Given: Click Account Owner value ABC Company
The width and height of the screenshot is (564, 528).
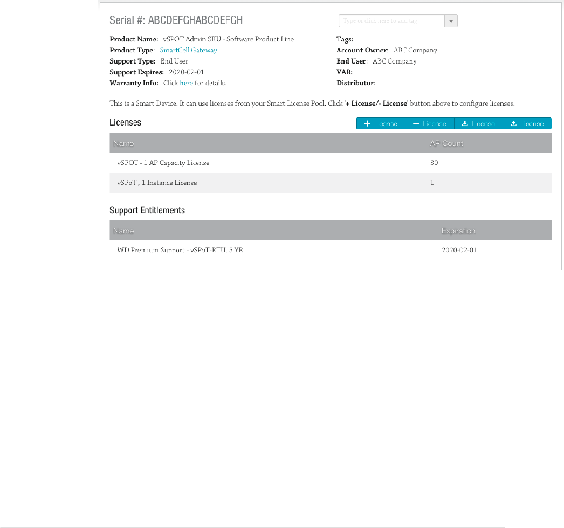Looking at the screenshot, I should point(415,50).
